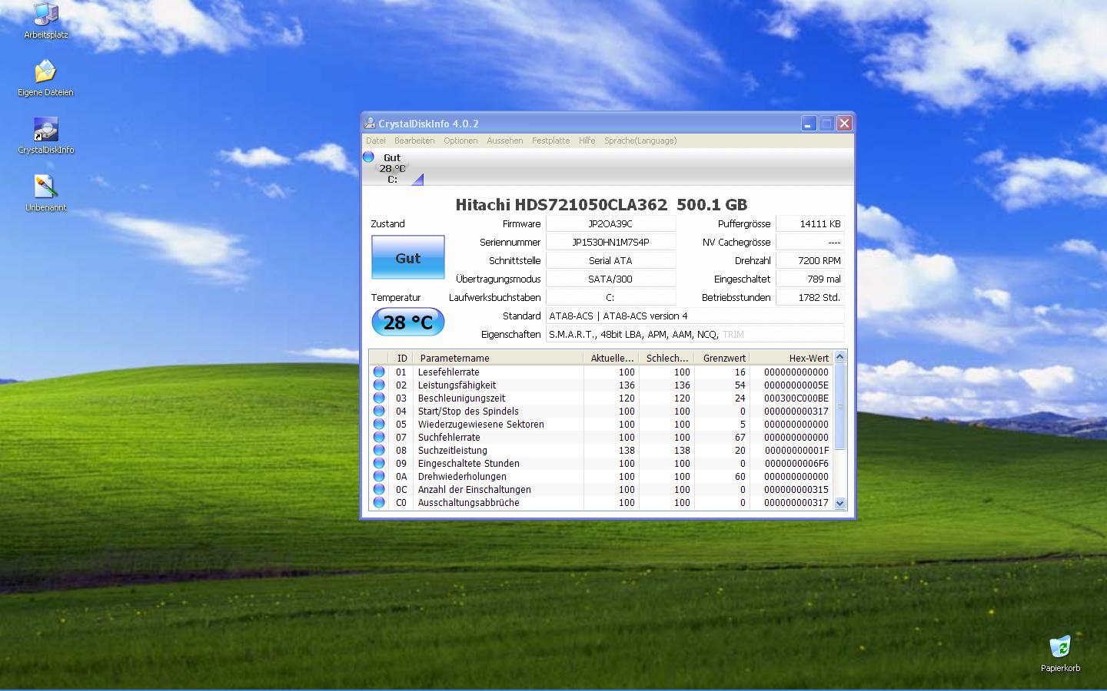This screenshot has width=1107, height=691.
Task: Sort by Schlech... column header
Action: [x=667, y=358]
